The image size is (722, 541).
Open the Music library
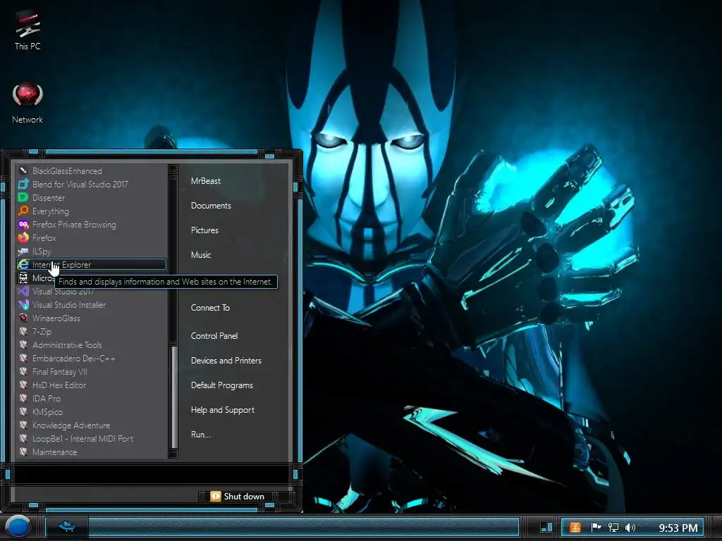point(201,255)
